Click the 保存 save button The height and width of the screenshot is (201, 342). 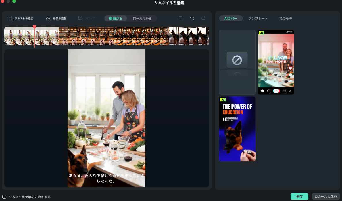click(299, 196)
